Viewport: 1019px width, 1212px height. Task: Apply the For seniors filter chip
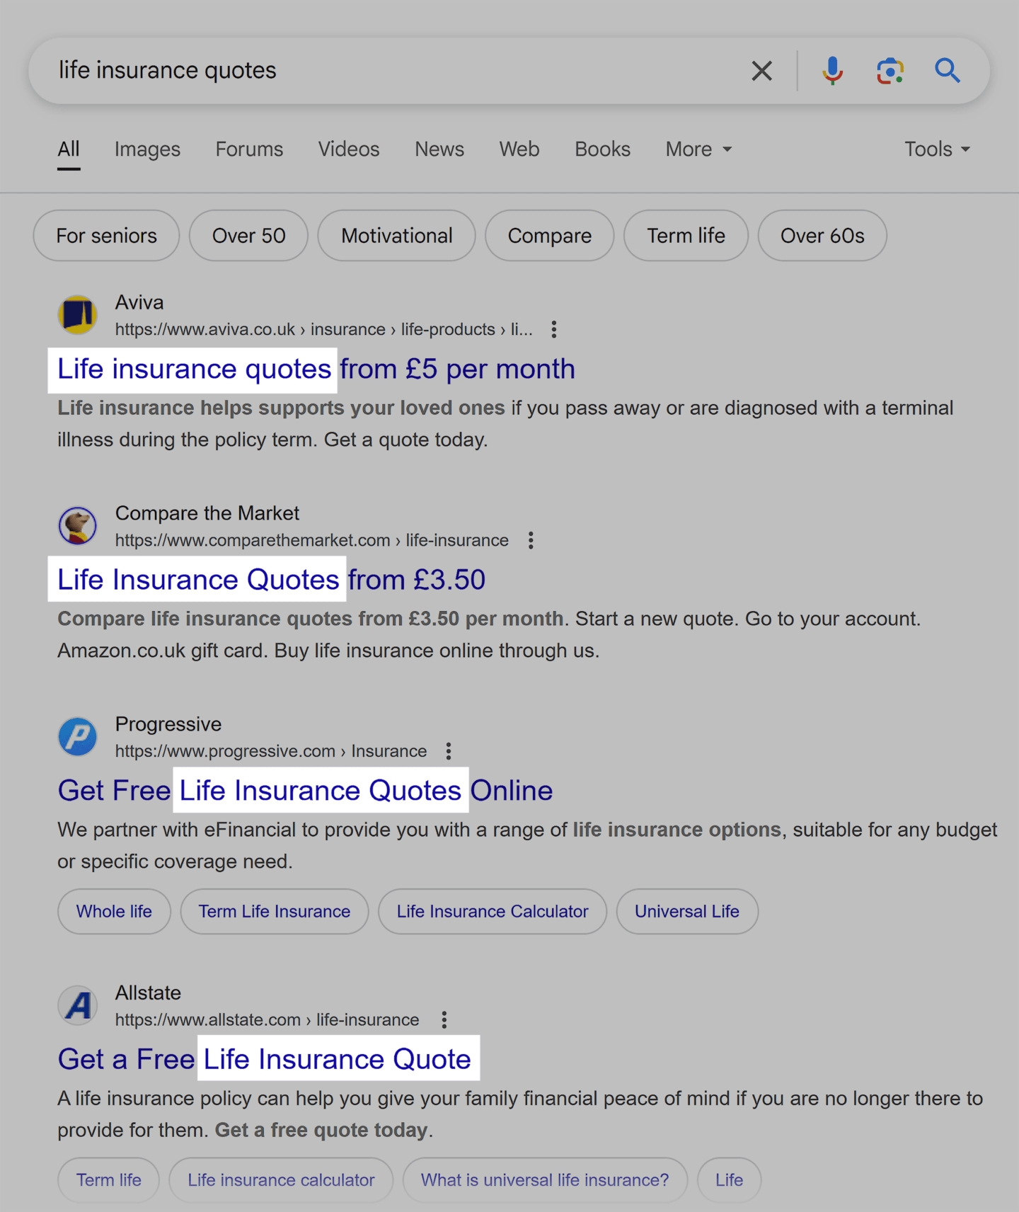coord(106,236)
